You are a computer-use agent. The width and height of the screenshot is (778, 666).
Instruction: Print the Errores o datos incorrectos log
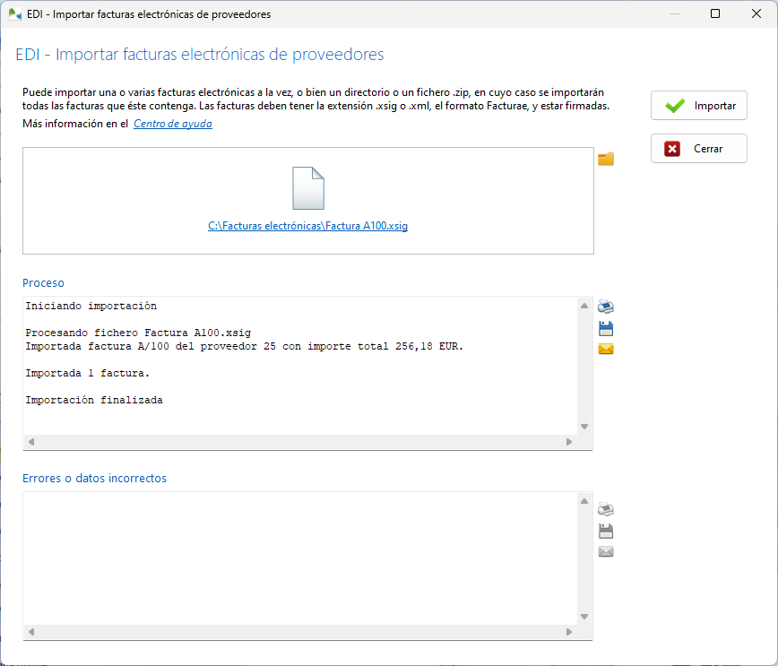pyautogui.click(x=606, y=509)
